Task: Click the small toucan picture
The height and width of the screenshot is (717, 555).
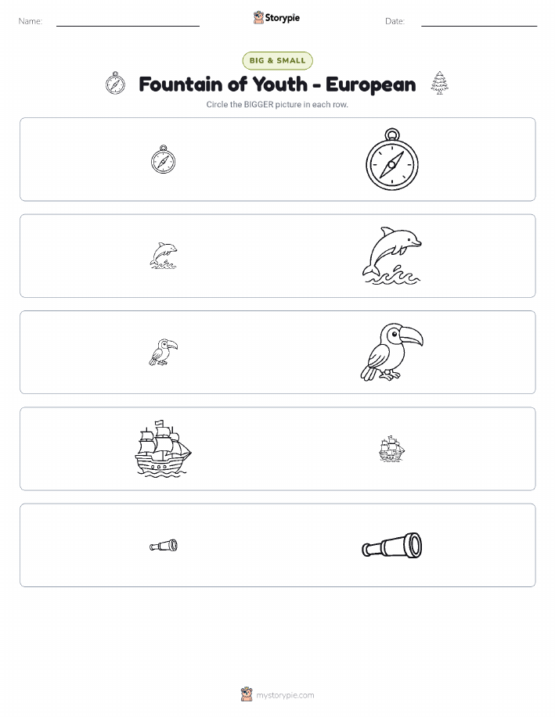Action: 164,352
